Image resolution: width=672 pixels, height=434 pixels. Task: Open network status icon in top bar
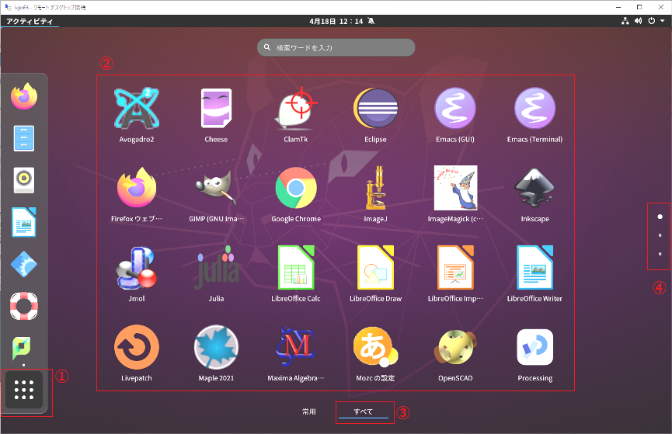click(625, 21)
